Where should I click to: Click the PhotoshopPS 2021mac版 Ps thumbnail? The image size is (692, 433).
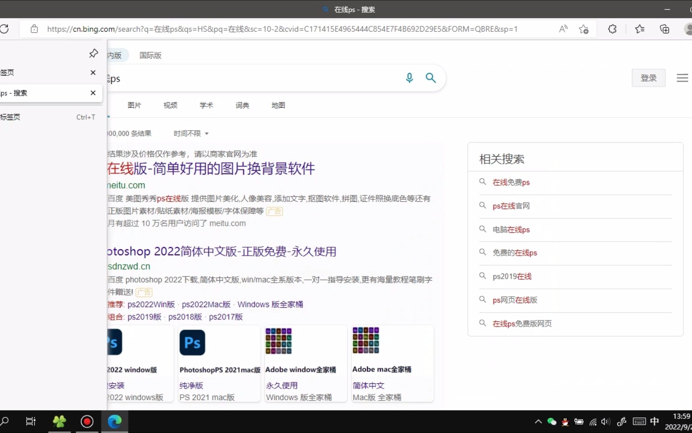click(x=192, y=342)
